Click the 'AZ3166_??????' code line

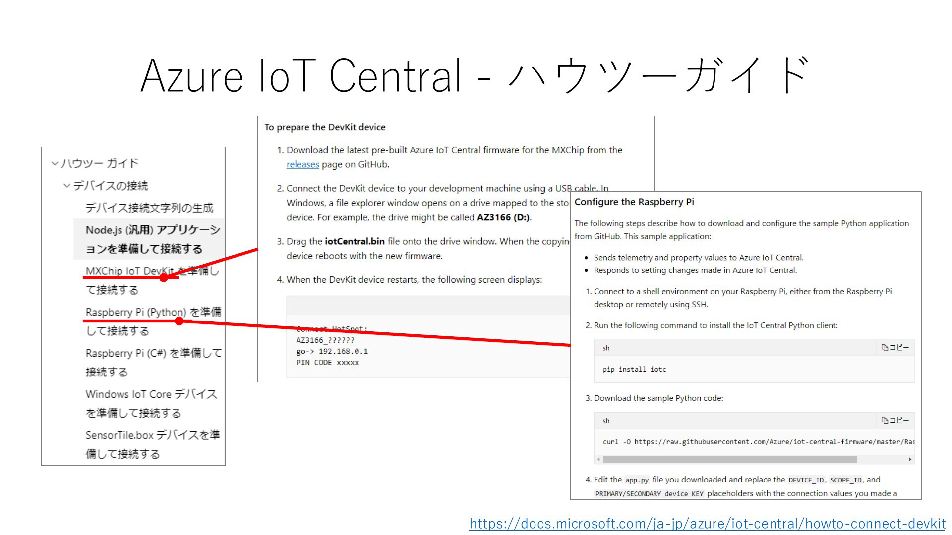(325, 340)
